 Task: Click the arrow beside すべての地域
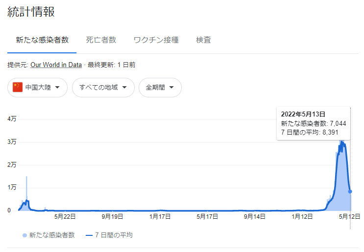(124, 88)
